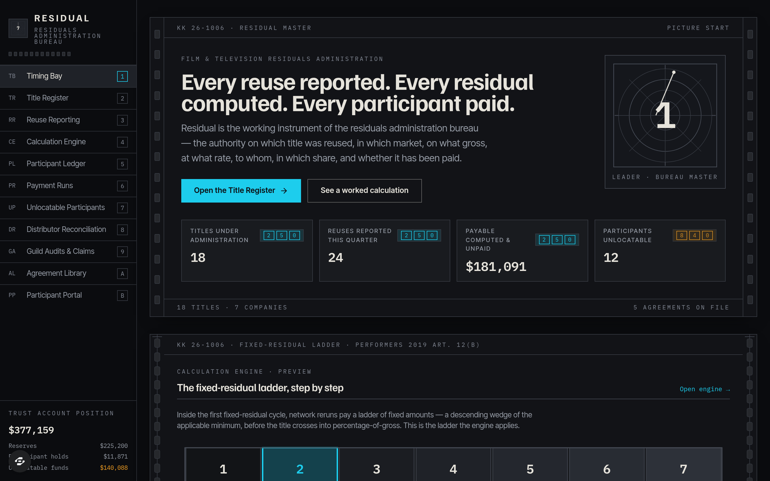Open the Participants Unlocatable card
The image size is (770, 481).
[x=660, y=251]
